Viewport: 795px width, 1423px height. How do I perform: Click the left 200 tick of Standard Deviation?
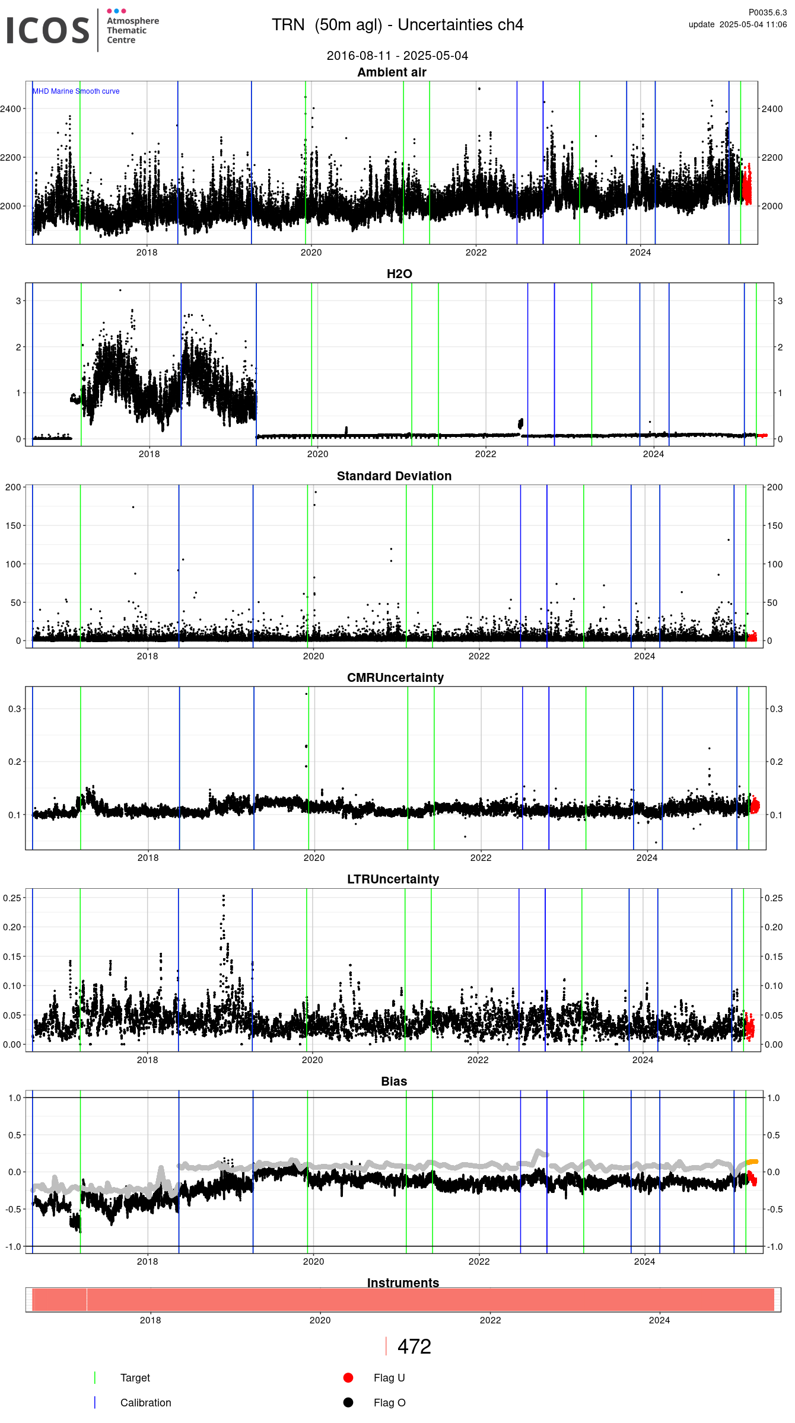(13, 487)
